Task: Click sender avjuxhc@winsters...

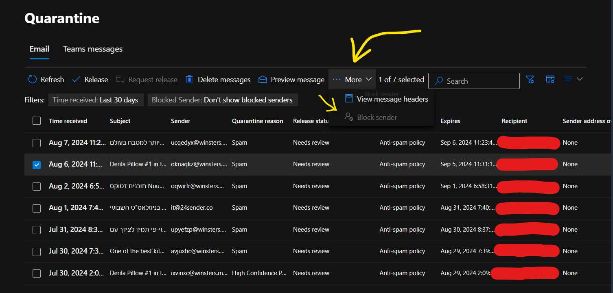Action: 197,251
